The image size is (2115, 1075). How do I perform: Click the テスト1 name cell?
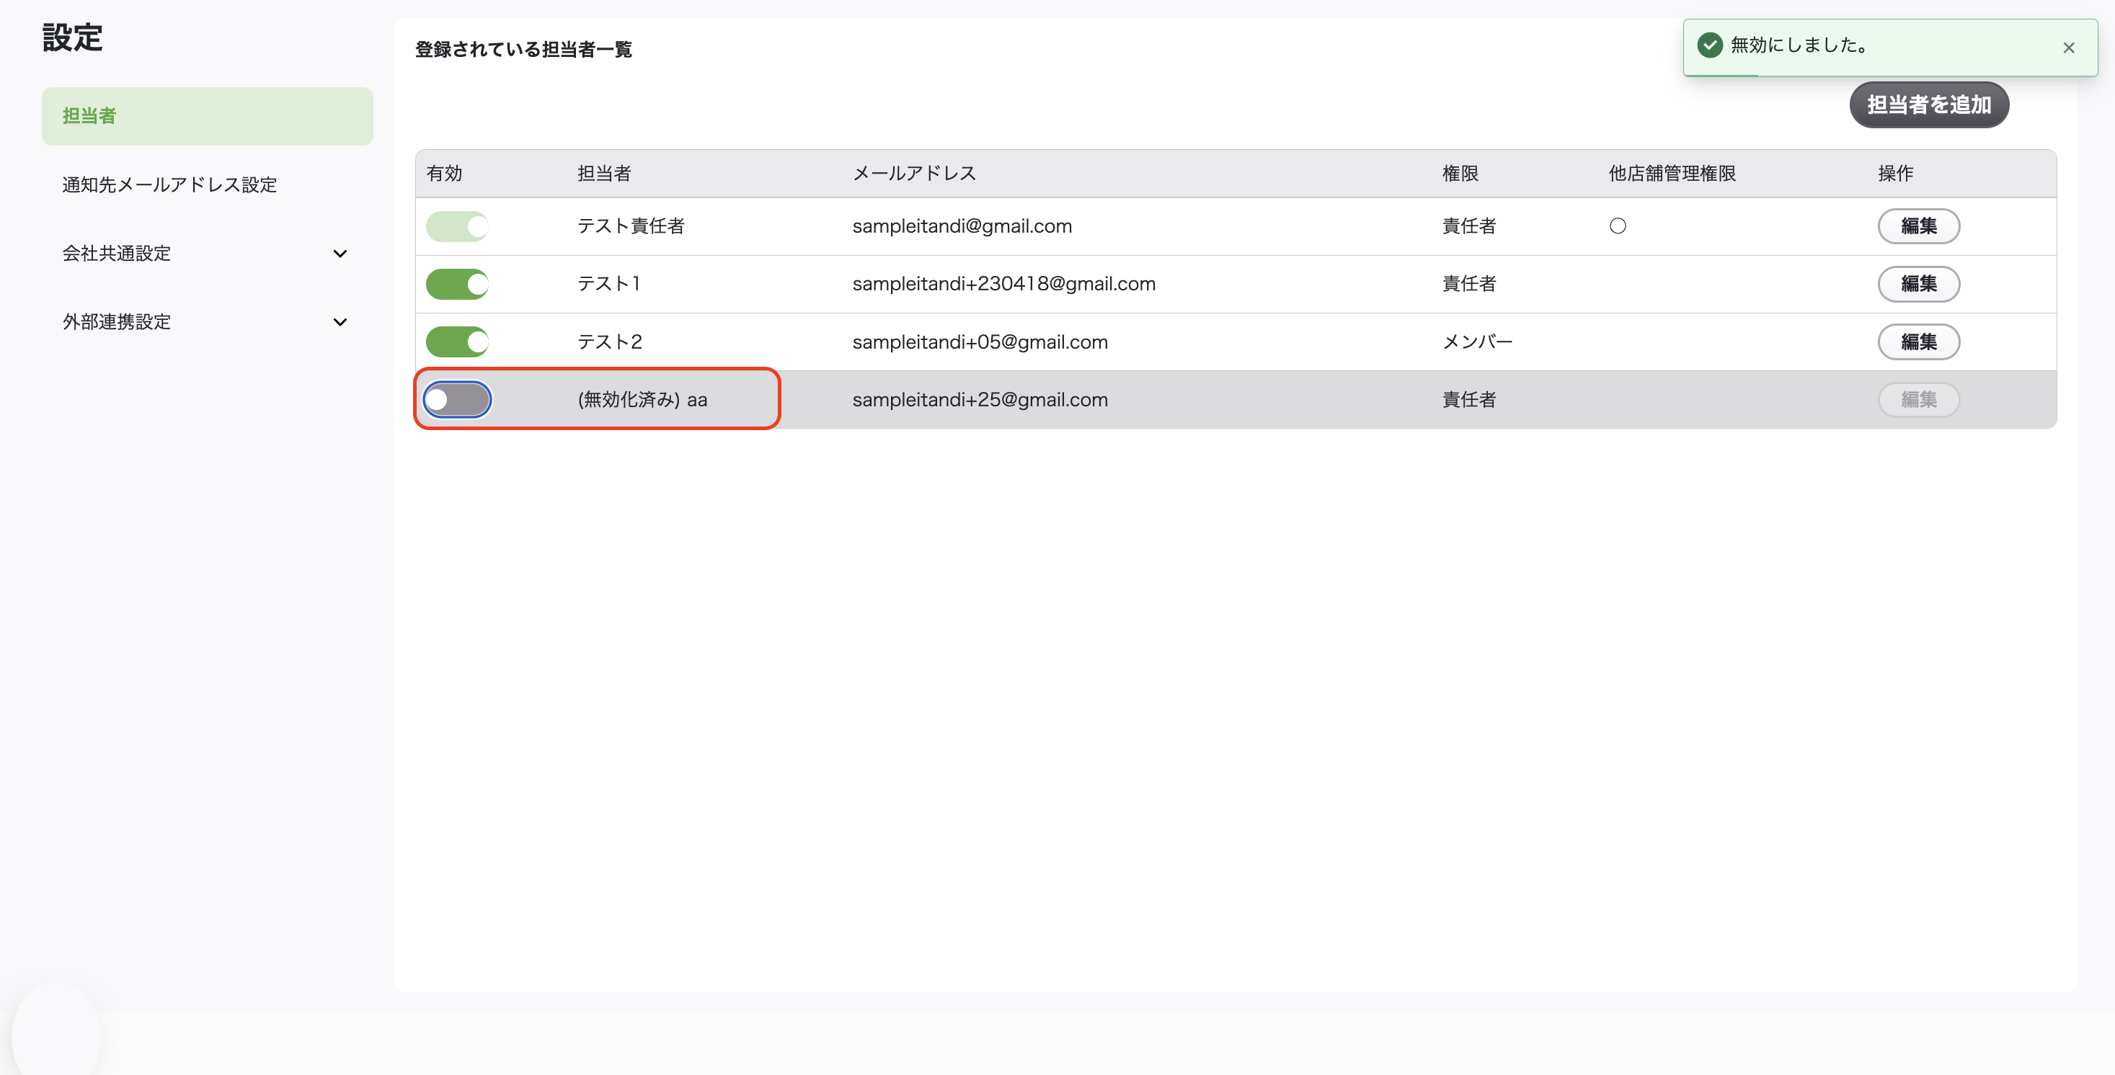pos(608,284)
